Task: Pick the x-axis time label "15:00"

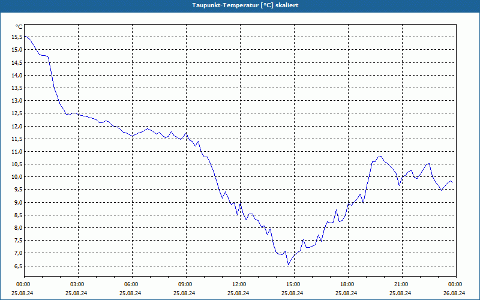Action: point(292,284)
